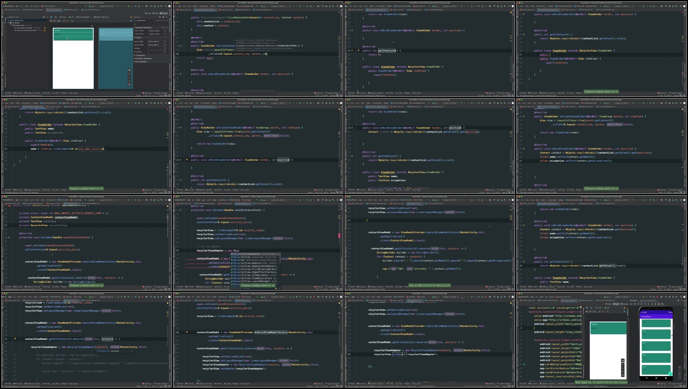Click red Stop icon in emulator frame toolbar

coord(657,297)
